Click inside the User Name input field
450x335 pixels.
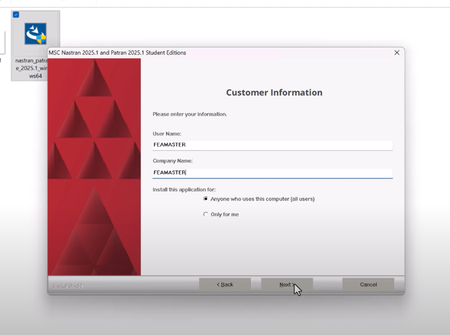click(x=272, y=145)
